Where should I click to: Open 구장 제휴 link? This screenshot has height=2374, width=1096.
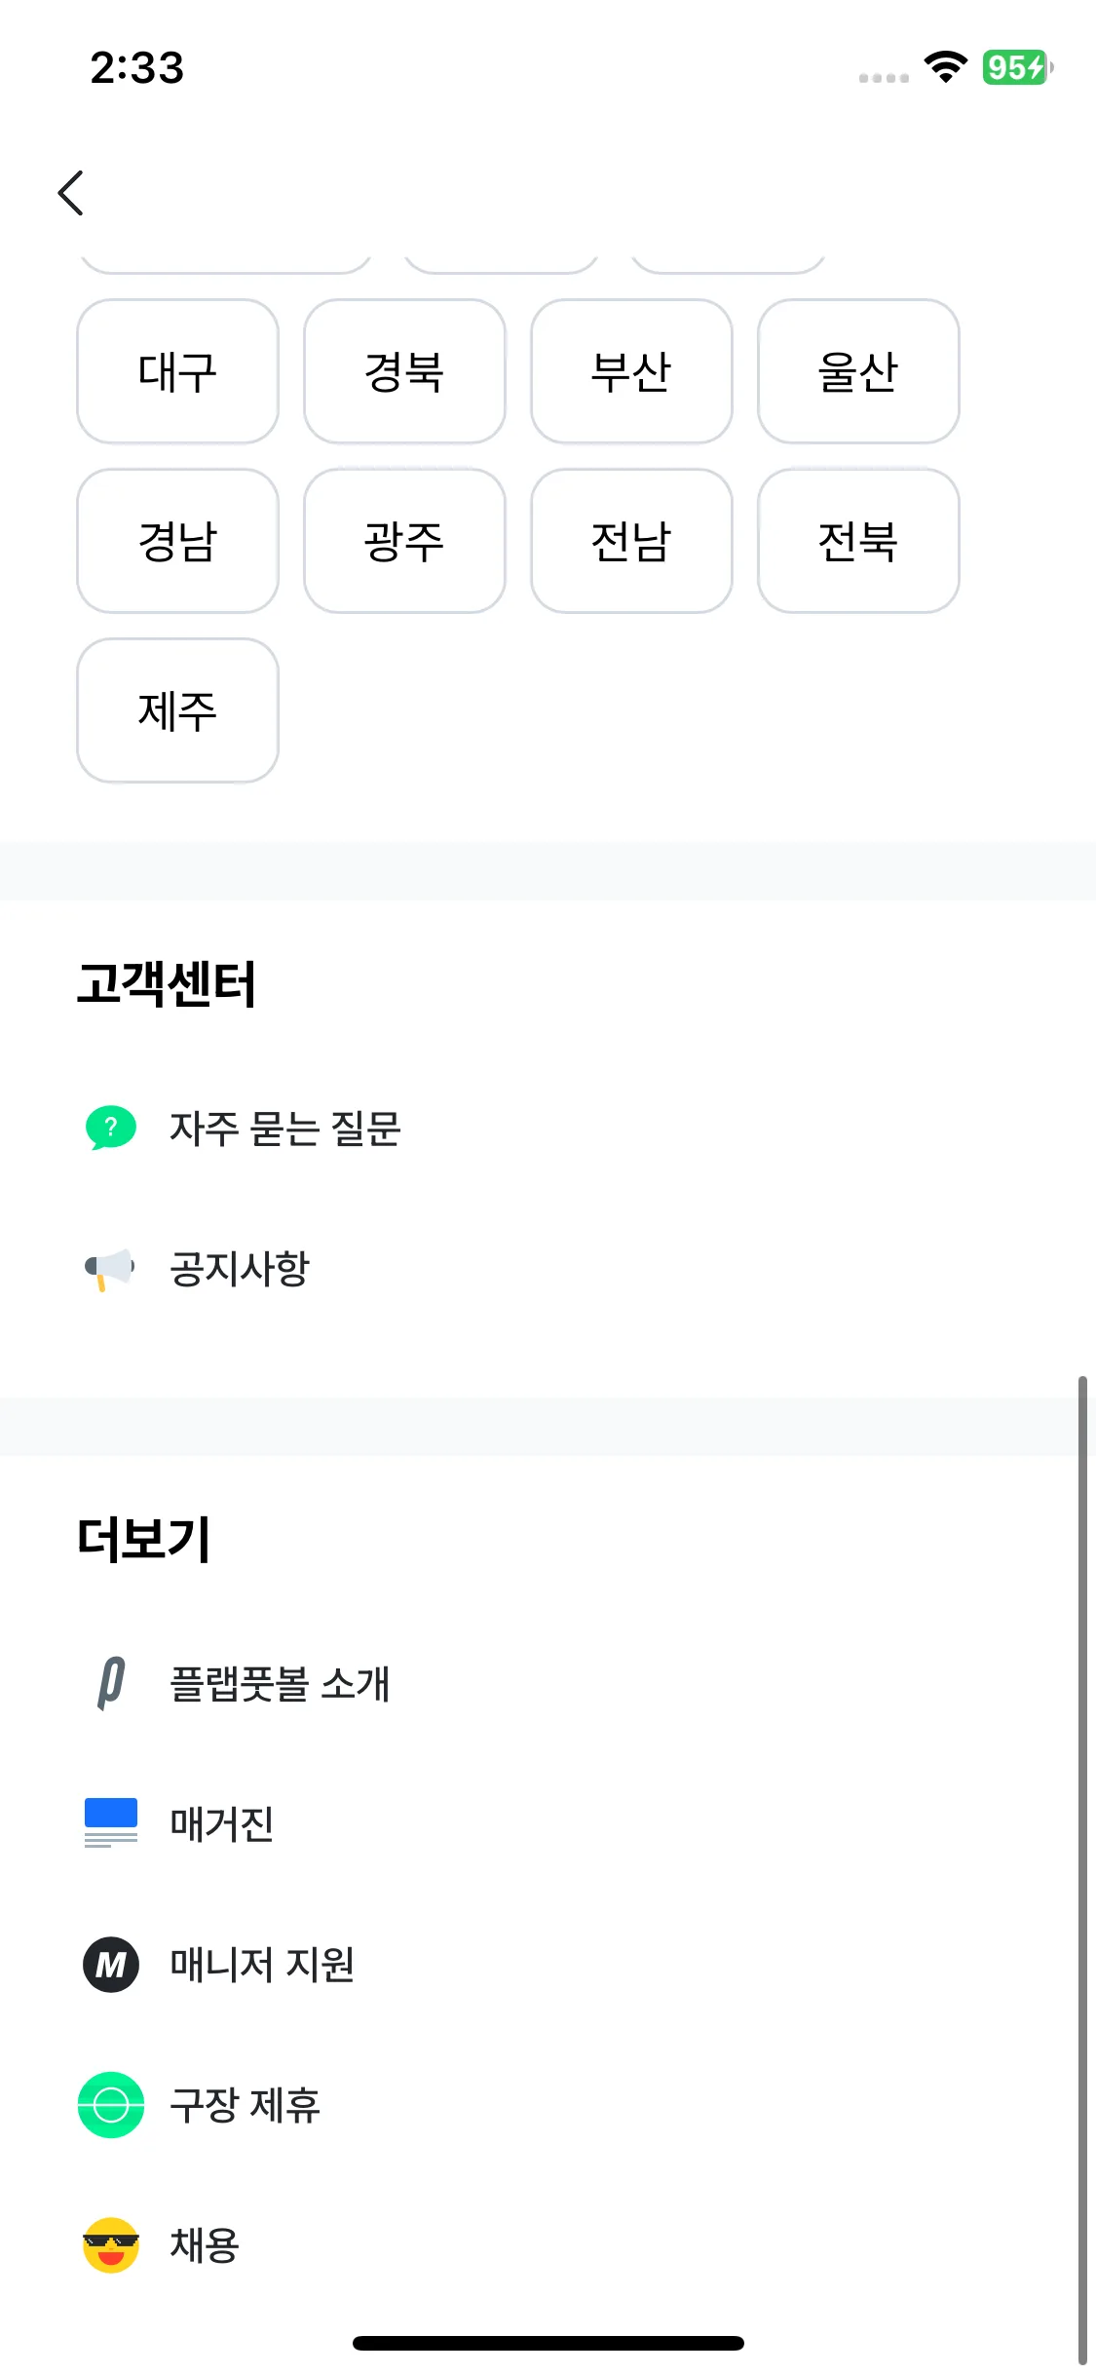245,2105
